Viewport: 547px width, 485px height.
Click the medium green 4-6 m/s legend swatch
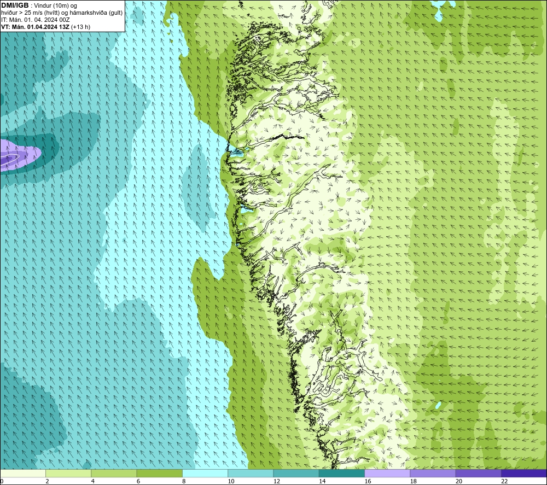click(114, 473)
